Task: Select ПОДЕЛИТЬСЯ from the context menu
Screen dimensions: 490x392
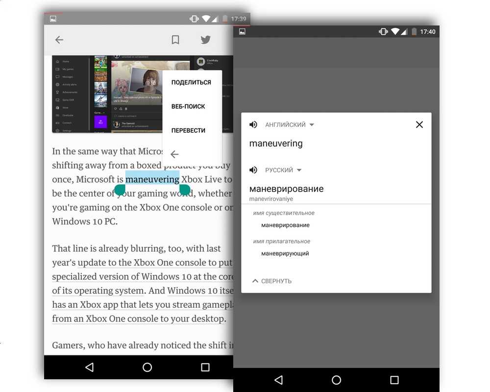Action: [191, 82]
